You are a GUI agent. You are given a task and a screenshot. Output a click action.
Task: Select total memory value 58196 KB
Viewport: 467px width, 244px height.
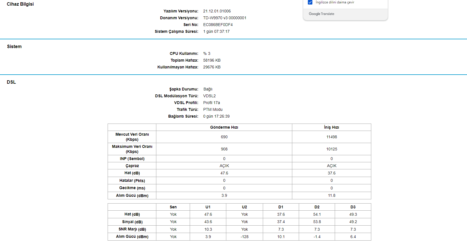point(212,60)
